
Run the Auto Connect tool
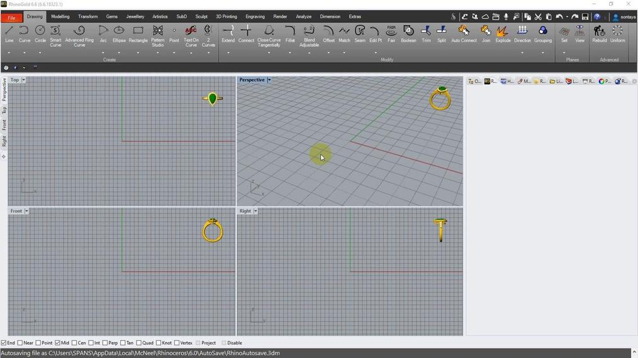464,34
